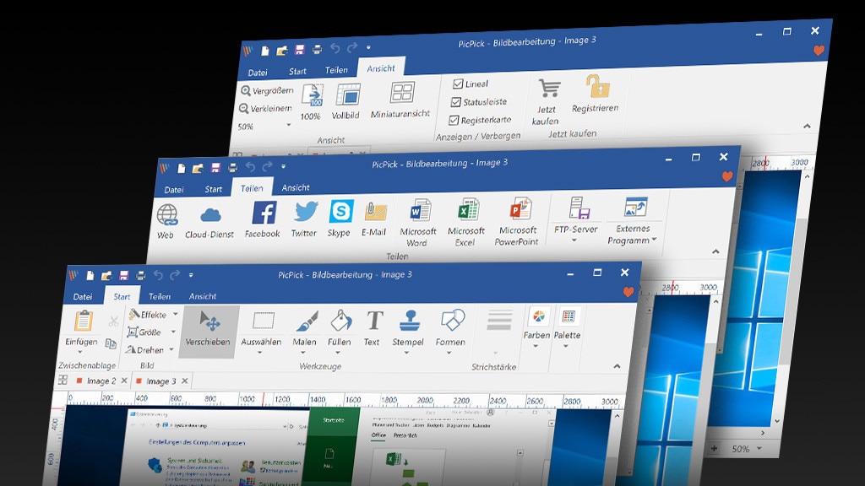
Task: Open the Datei menu
Action: point(84,296)
